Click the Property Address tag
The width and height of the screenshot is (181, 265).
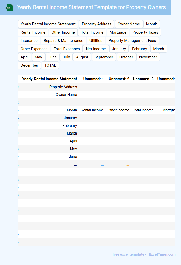coord(96,24)
